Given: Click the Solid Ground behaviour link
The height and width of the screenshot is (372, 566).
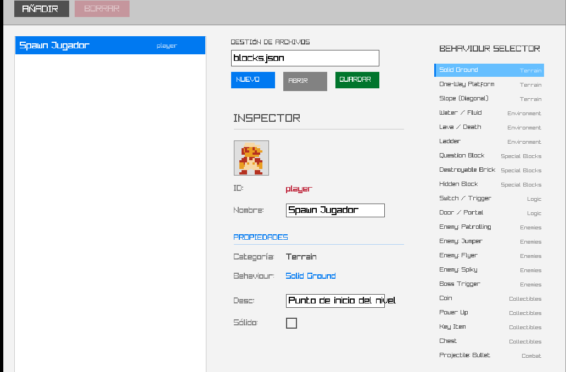Looking at the screenshot, I should tap(310, 276).
